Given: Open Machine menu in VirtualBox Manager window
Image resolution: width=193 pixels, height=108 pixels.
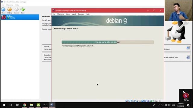Looking at the screenshot, I should click(x=10, y=5).
